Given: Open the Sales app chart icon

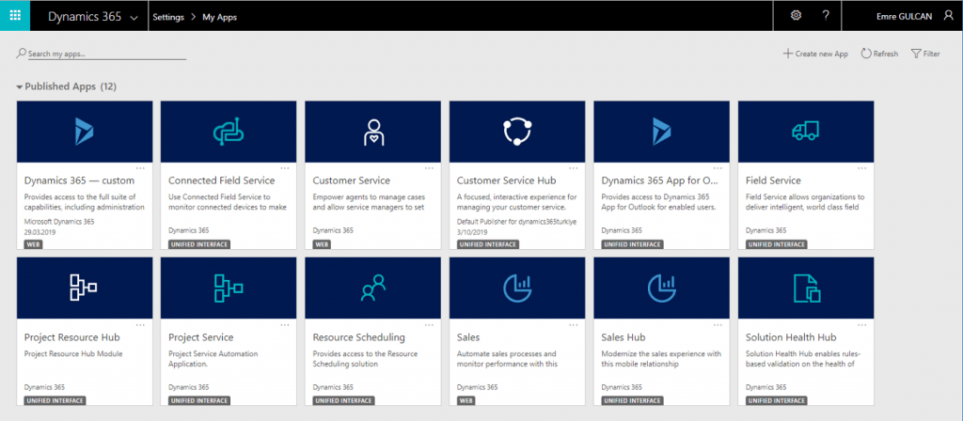Looking at the screenshot, I should pyautogui.click(x=517, y=288).
